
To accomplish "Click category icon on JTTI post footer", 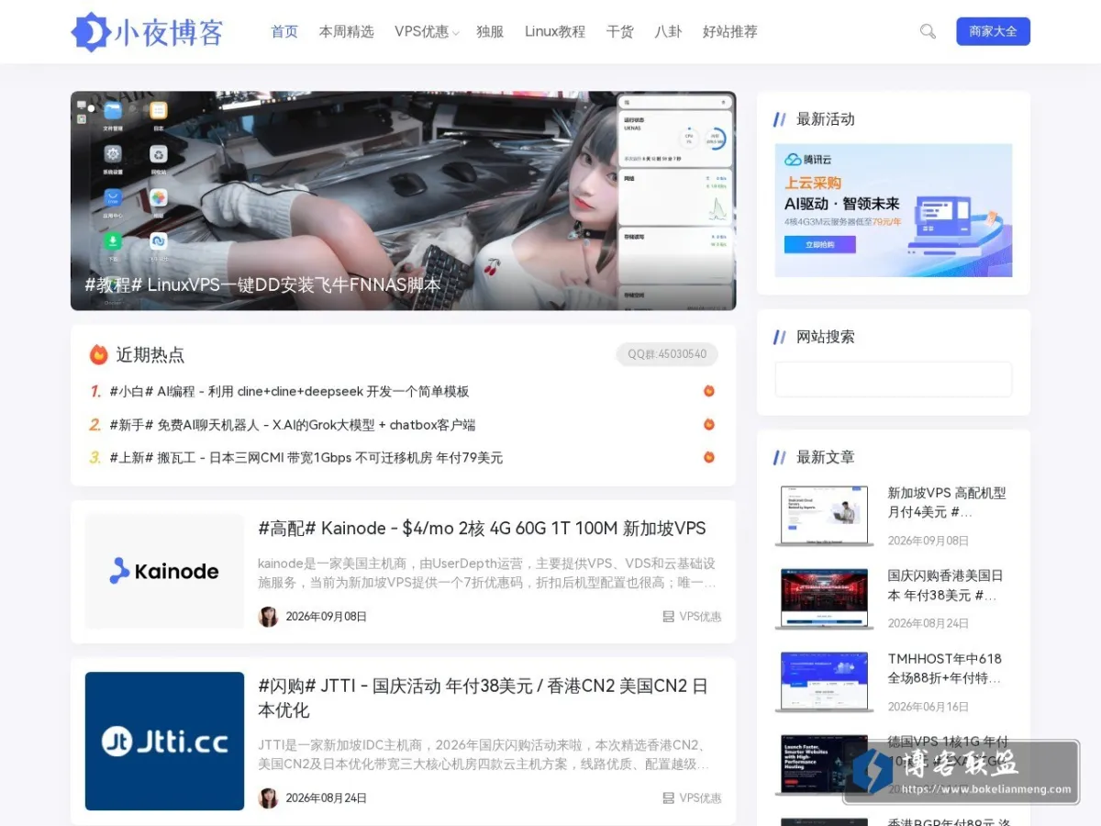I will [x=669, y=798].
